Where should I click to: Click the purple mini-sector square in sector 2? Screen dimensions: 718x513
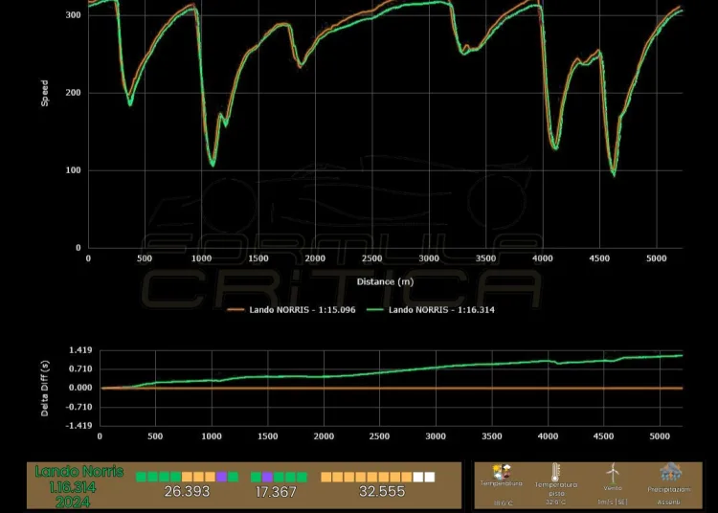click(268, 477)
